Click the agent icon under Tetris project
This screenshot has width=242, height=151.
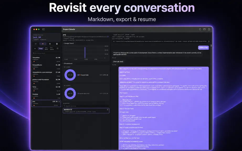(x=34, y=91)
